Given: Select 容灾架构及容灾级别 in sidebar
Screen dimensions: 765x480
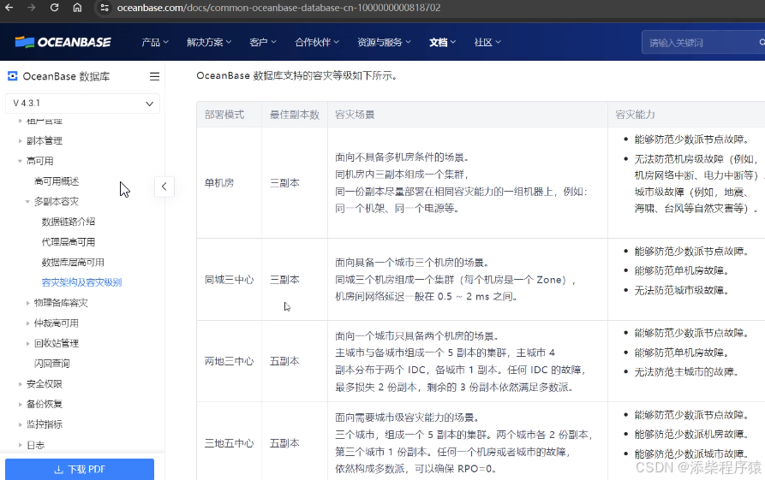Looking at the screenshot, I should [x=81, y=282].
